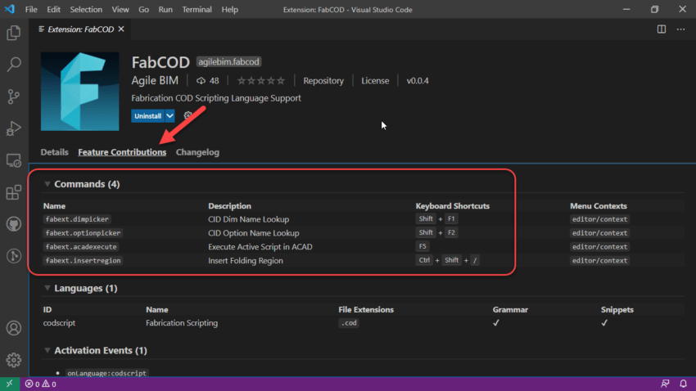
Task: Open the notifications bell
Action: click(683, 384)
